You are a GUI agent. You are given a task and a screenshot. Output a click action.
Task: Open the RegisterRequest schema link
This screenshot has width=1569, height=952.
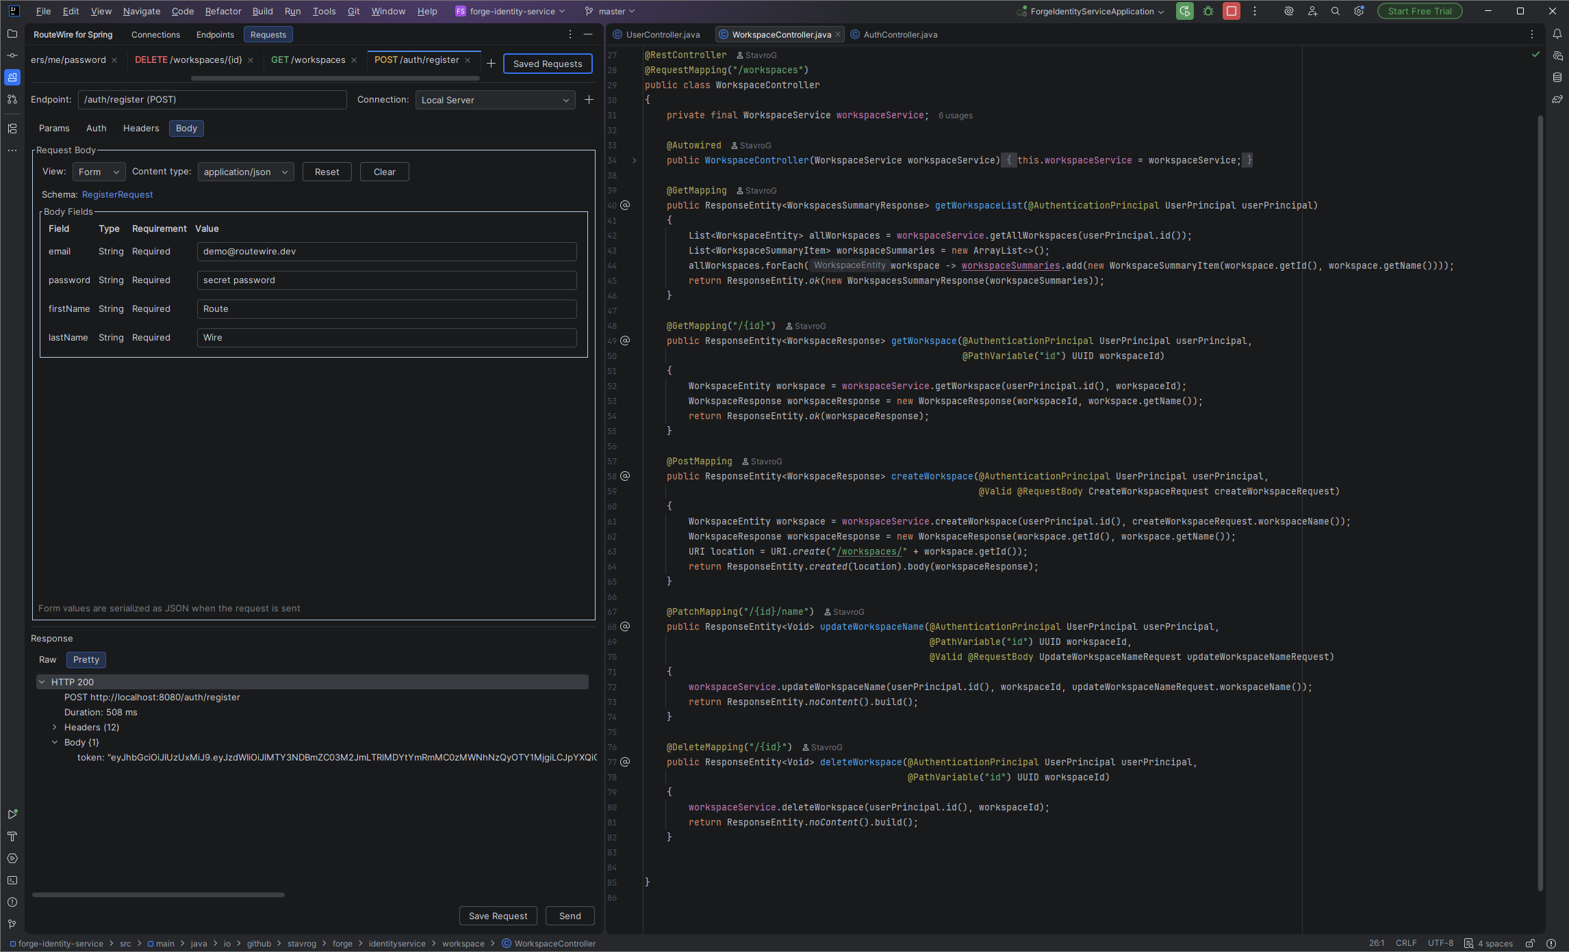[118, 194]
